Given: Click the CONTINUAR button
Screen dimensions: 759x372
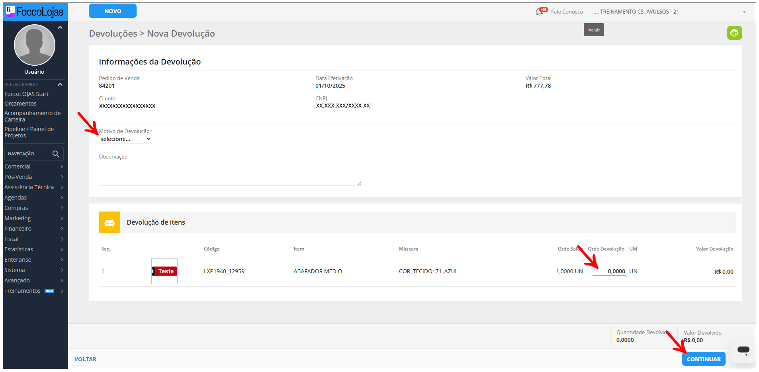Looking at the screenshot, I should tap(703, 359).
